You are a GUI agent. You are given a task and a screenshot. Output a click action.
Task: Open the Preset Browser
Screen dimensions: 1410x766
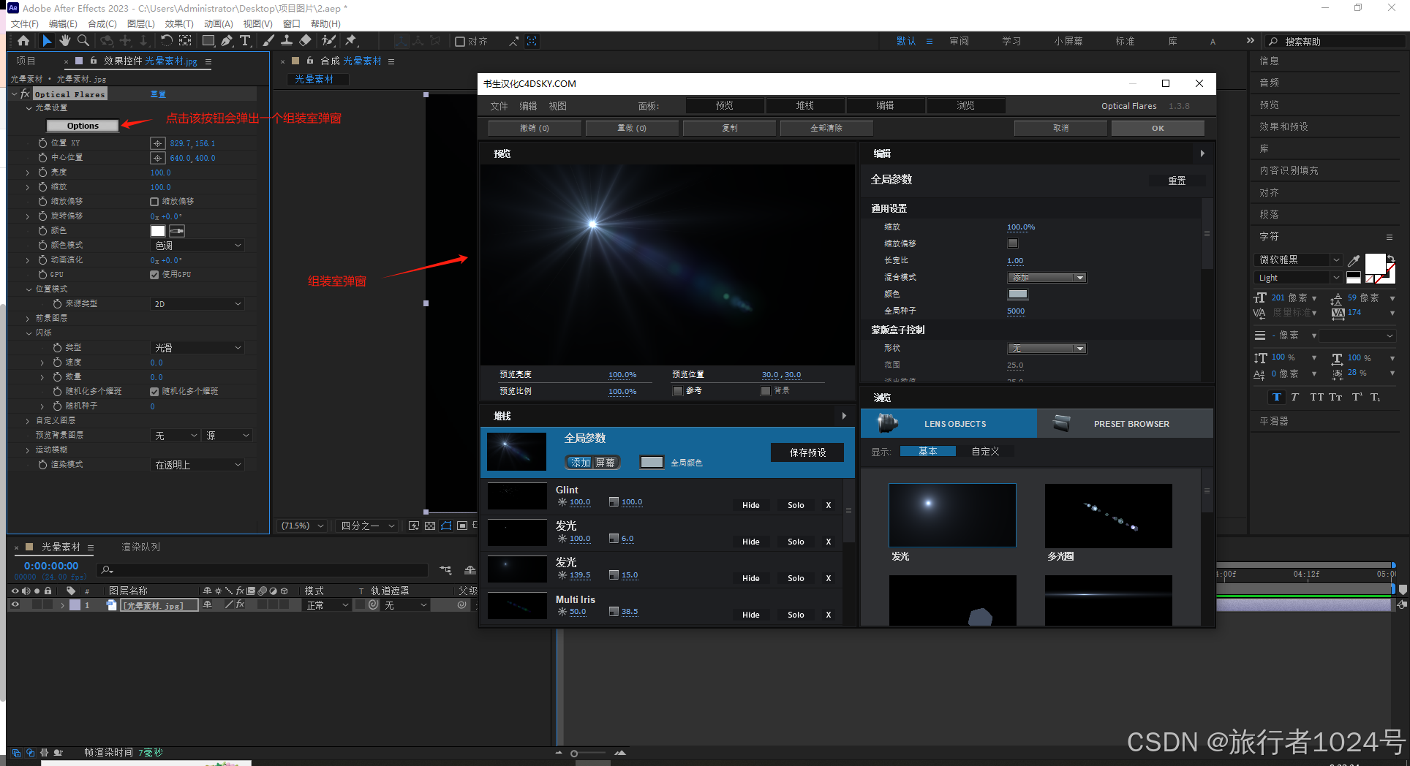point(1125,423)
